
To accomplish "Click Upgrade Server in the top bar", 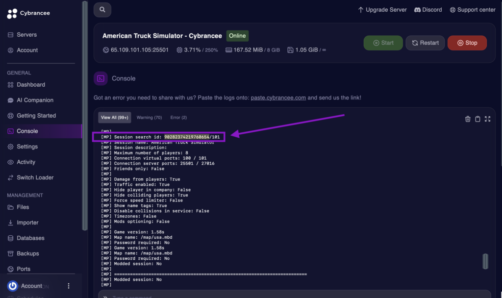I will point(382,10).
